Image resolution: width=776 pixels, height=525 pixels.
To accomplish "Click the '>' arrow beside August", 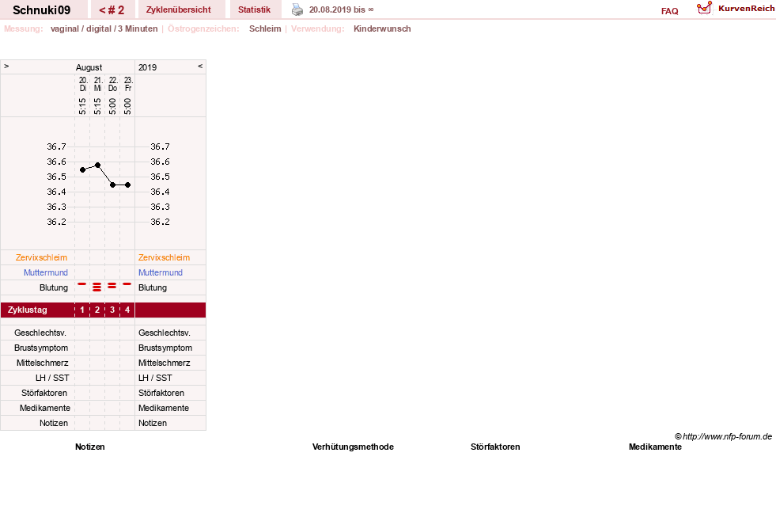I will [6, 66].
